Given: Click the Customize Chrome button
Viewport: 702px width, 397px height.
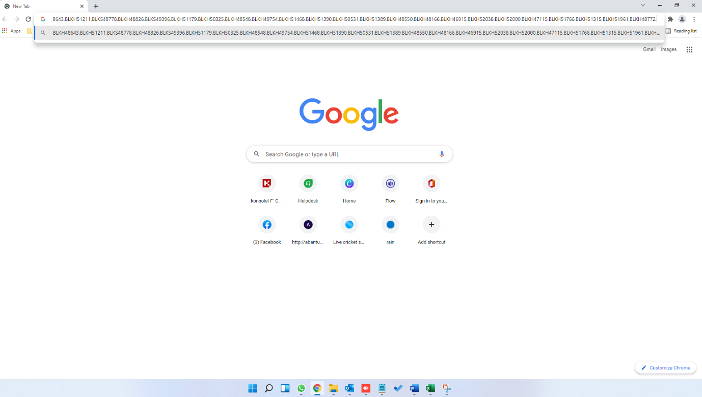Looking at the screenshot, I should [665, 367].
